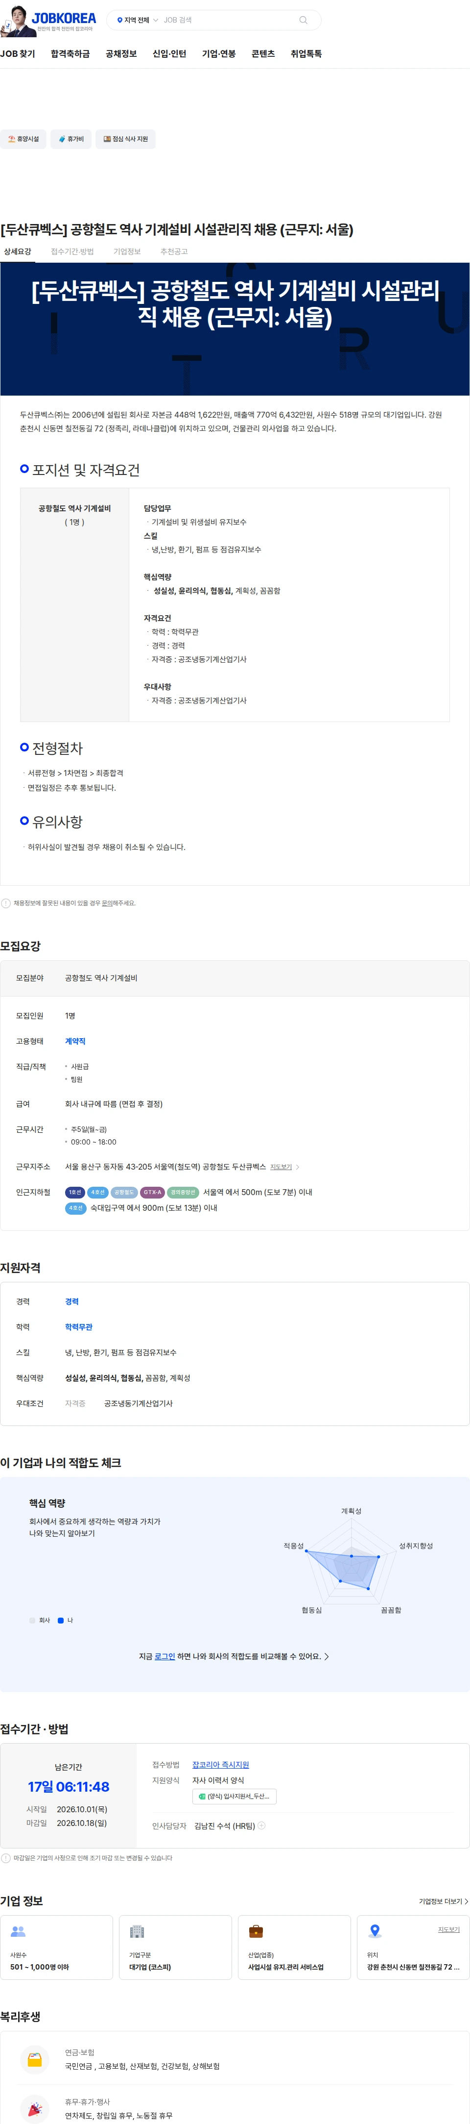
Task: Click the 휴무·휴가·행사 party icon
Action: click(x=35, y=2108)
